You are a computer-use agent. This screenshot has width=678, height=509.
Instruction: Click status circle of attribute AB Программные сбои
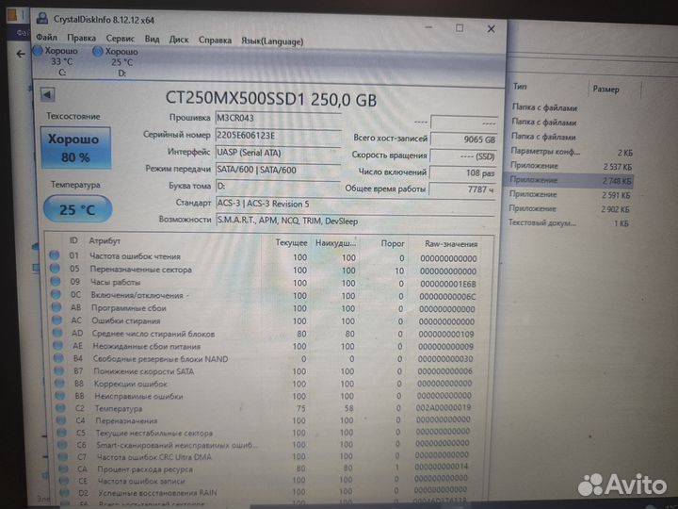click(56, 307)
